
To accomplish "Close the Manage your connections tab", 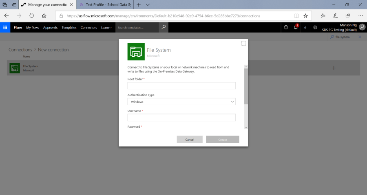I will (71, 4).
